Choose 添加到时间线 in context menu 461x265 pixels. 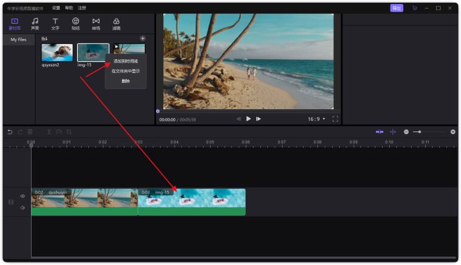click(x=125, y=61)
